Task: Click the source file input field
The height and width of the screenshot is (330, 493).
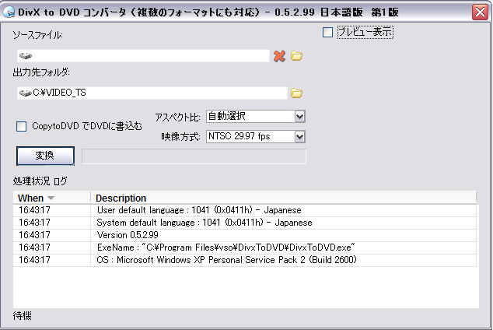Action: click(143, 56)
